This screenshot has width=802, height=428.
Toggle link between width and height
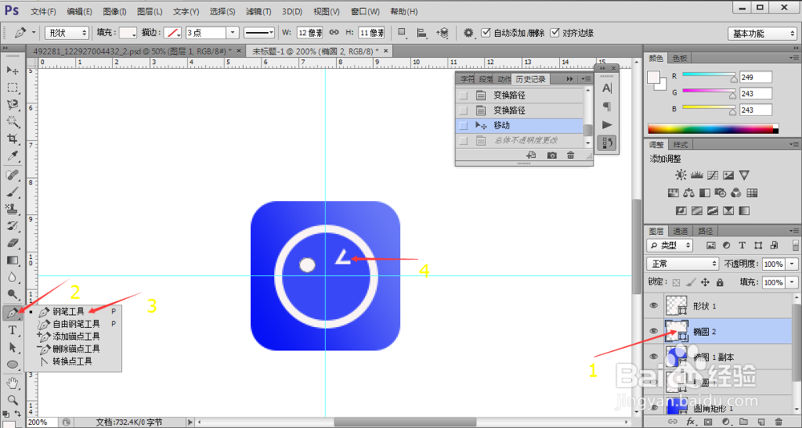click(334, 32)
